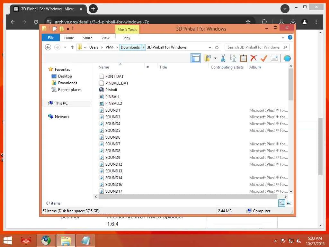
Task: Click the Quick Access properties icon
Action: [55, 29]
